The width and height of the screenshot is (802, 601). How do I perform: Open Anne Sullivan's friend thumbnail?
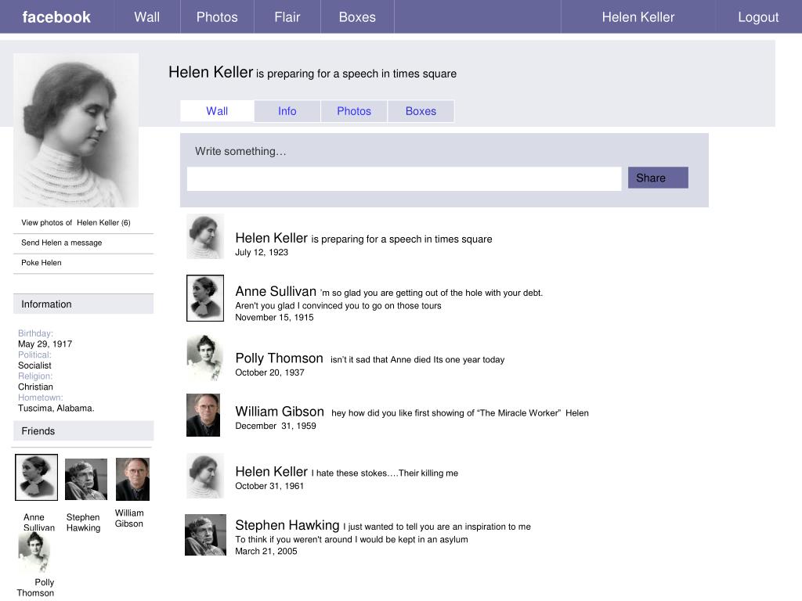36,477
